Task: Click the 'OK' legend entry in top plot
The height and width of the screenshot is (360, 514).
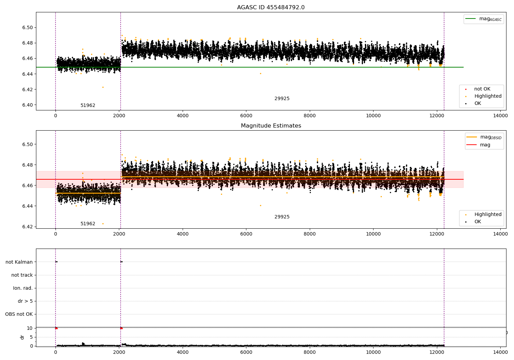Action: pyautogui.click(x=477, y=104)
